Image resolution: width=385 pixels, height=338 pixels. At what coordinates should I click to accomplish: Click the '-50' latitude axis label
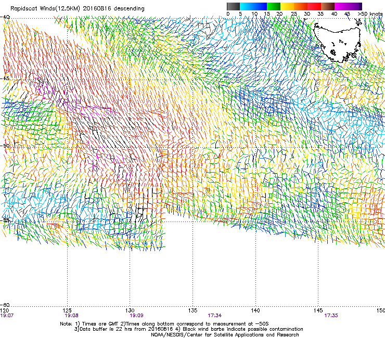[x=5, y=146]
